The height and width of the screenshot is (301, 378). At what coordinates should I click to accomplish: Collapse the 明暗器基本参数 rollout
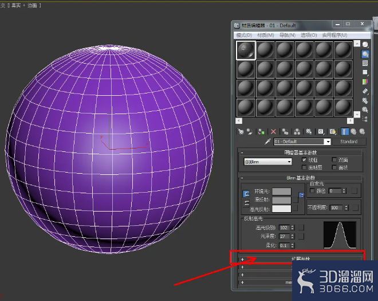(x=300, y=153)
